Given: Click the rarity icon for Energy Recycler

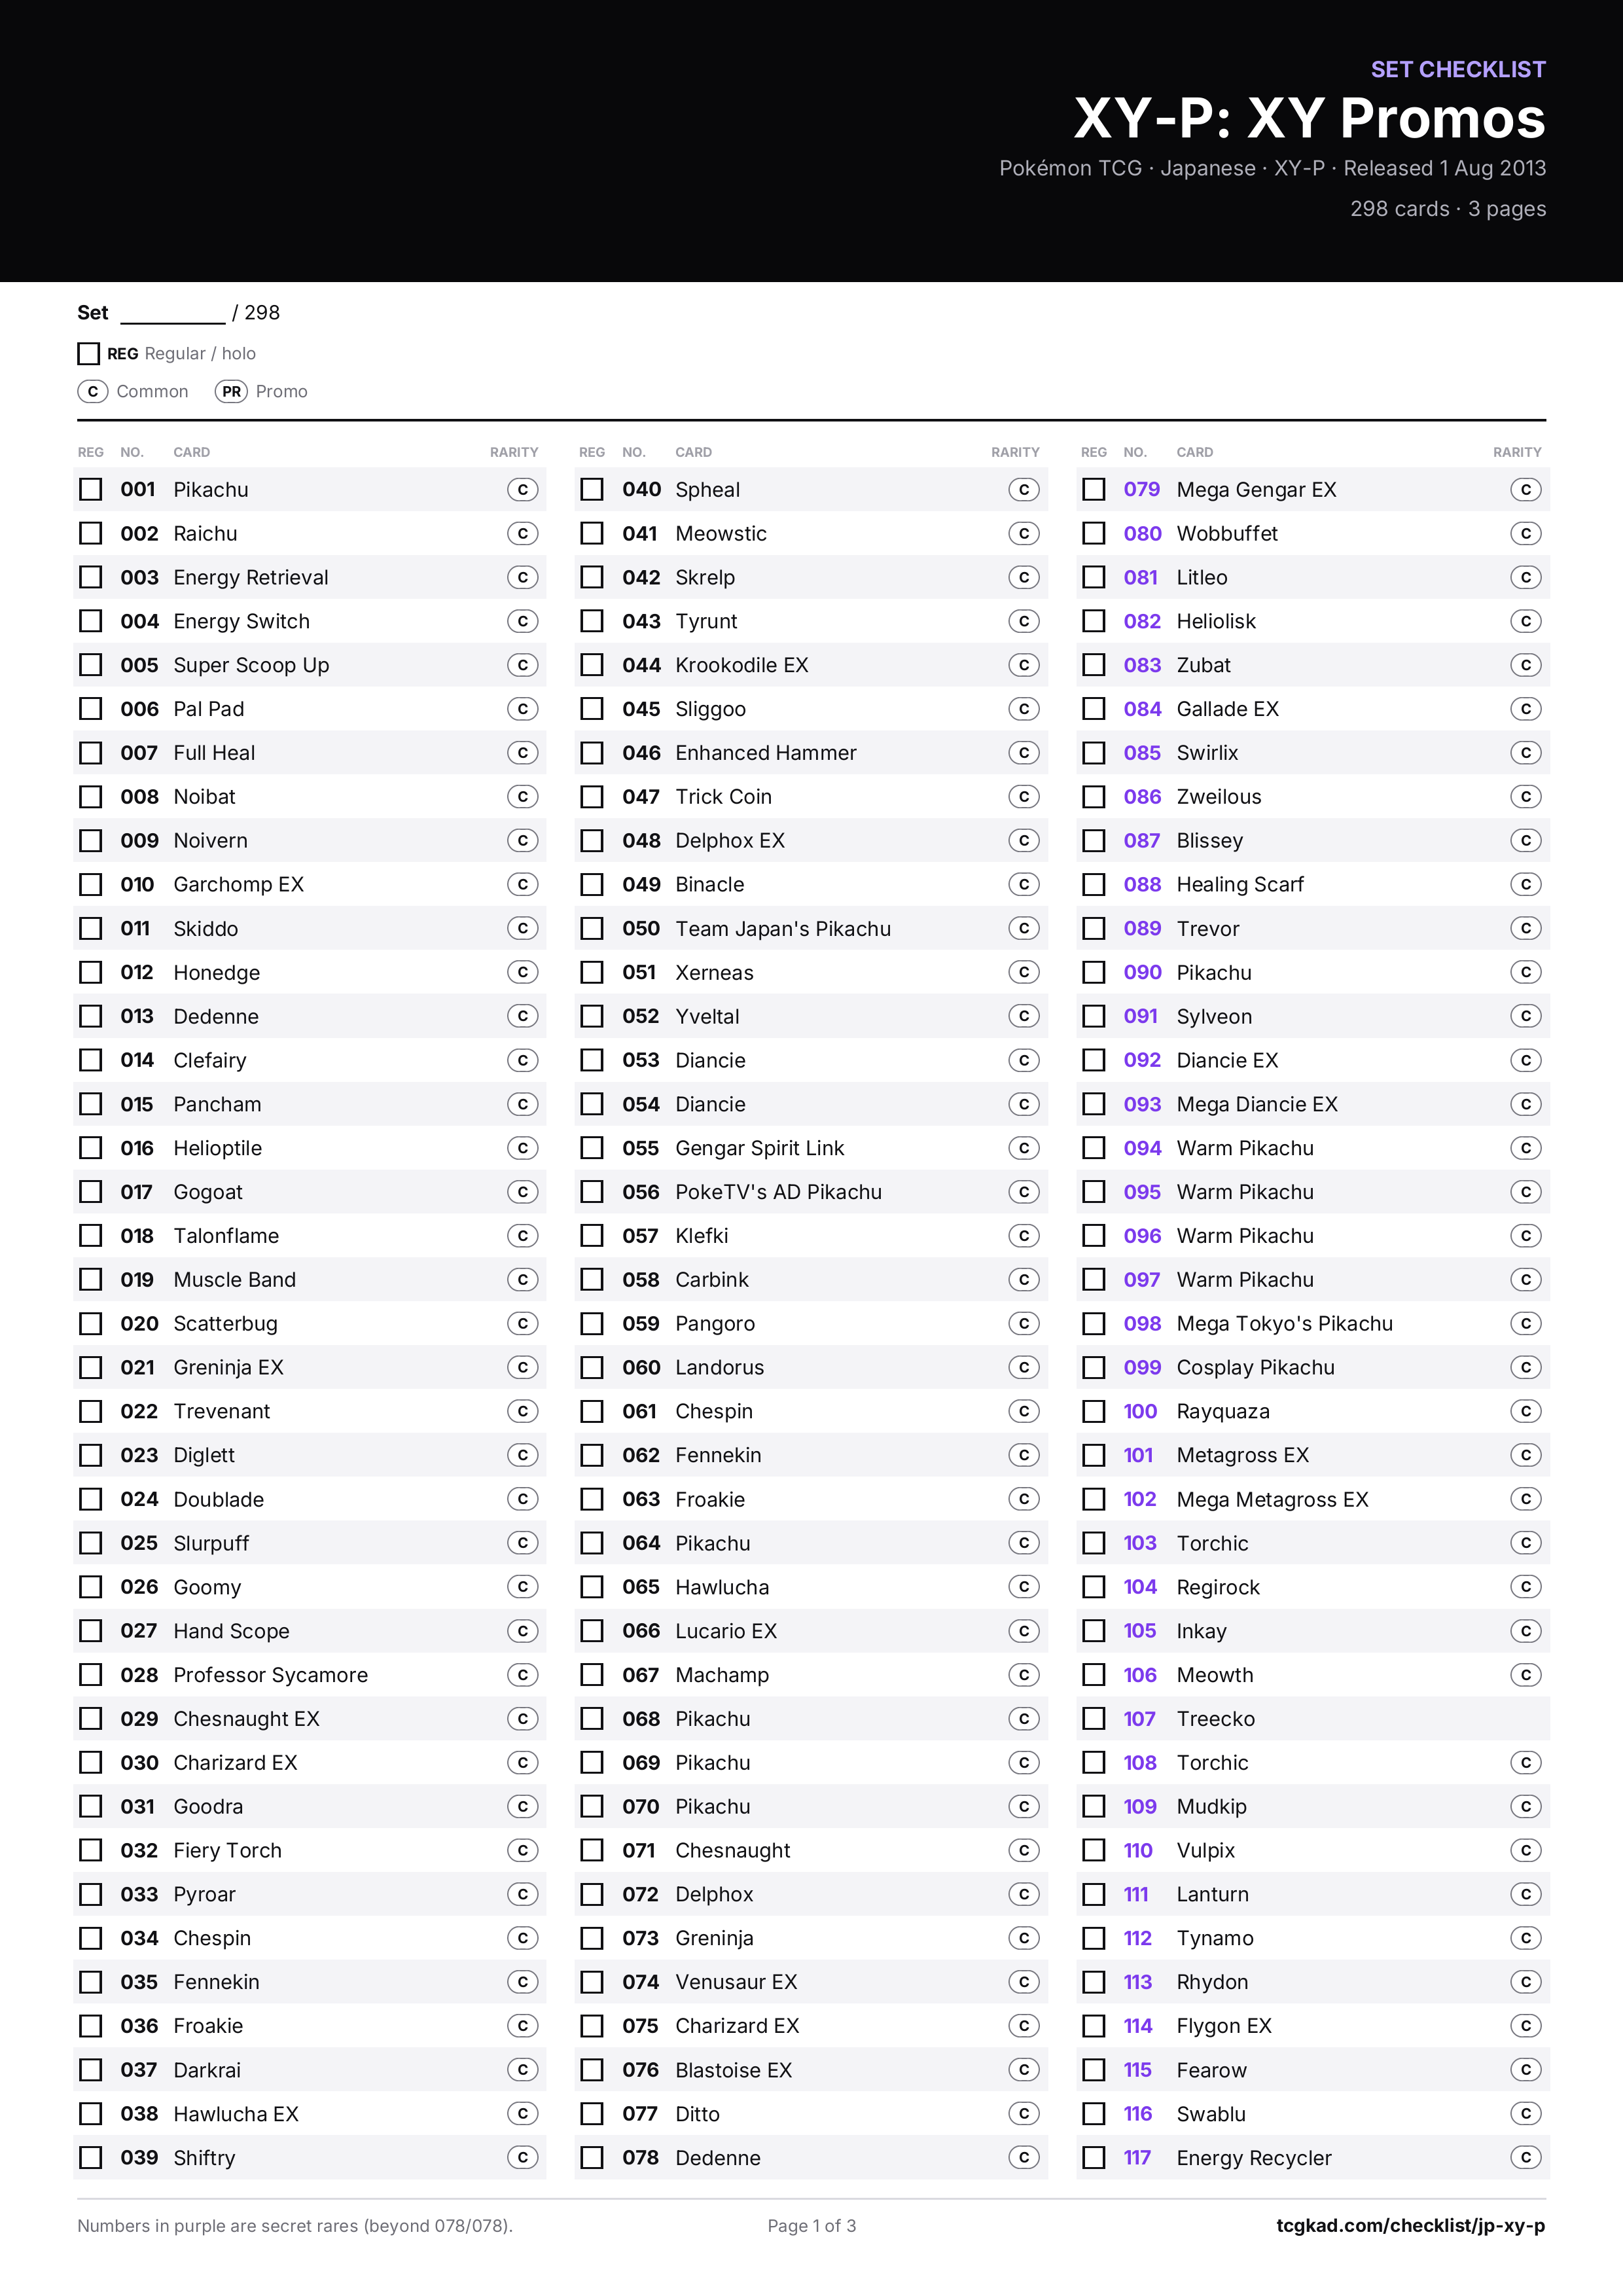Looking at the screenshot, I should (1525, 2157).
